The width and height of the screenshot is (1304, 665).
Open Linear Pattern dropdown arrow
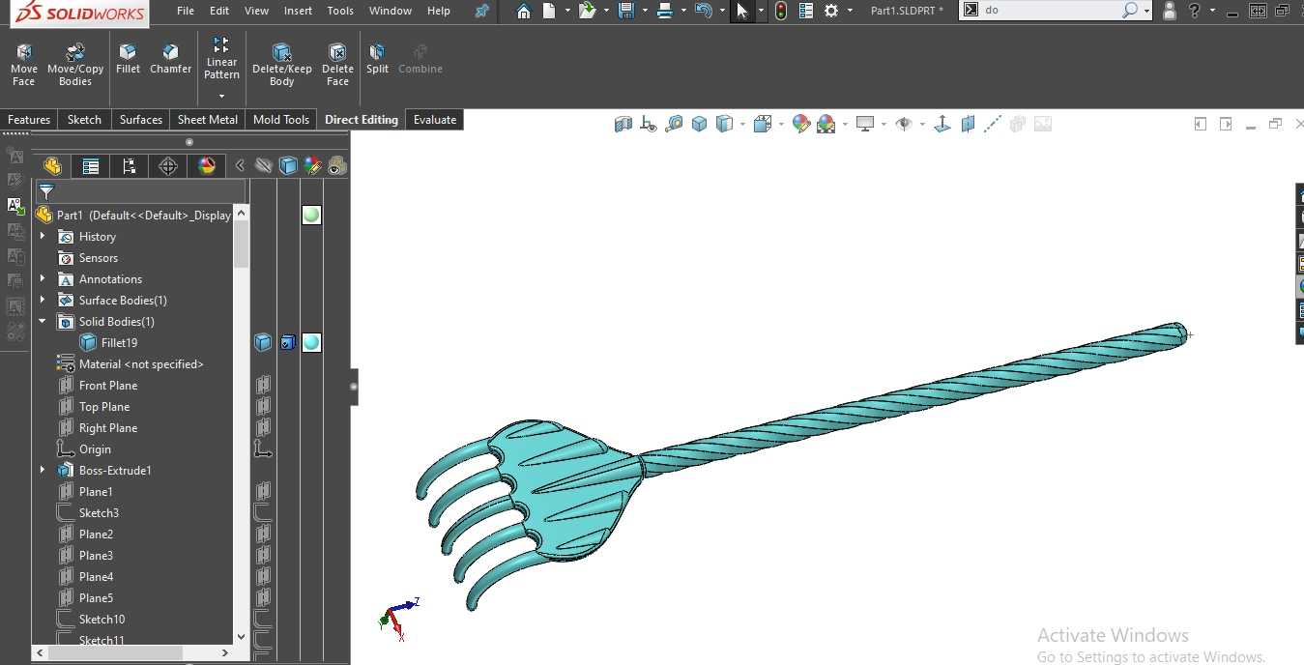(221, 96)
